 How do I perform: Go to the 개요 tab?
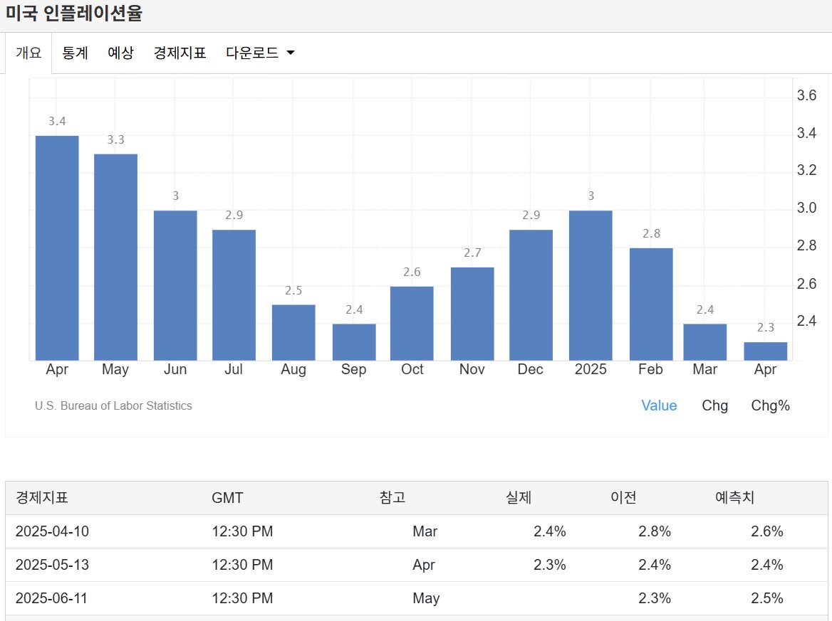pyautogui.click(x=28, y=53)
